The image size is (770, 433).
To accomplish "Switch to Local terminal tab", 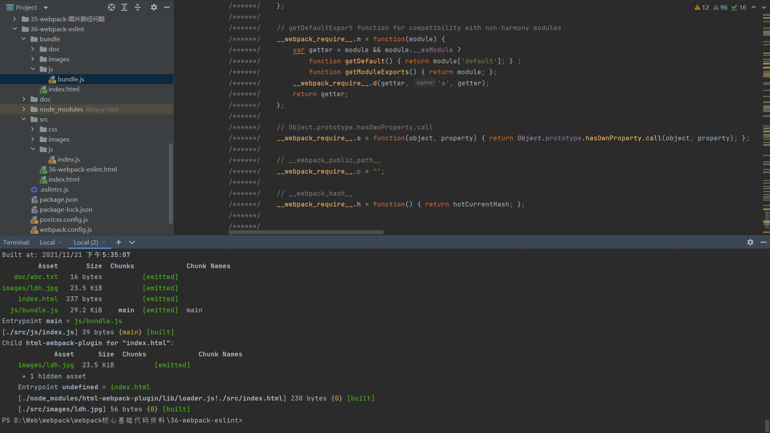I will [x=47, y=242].
